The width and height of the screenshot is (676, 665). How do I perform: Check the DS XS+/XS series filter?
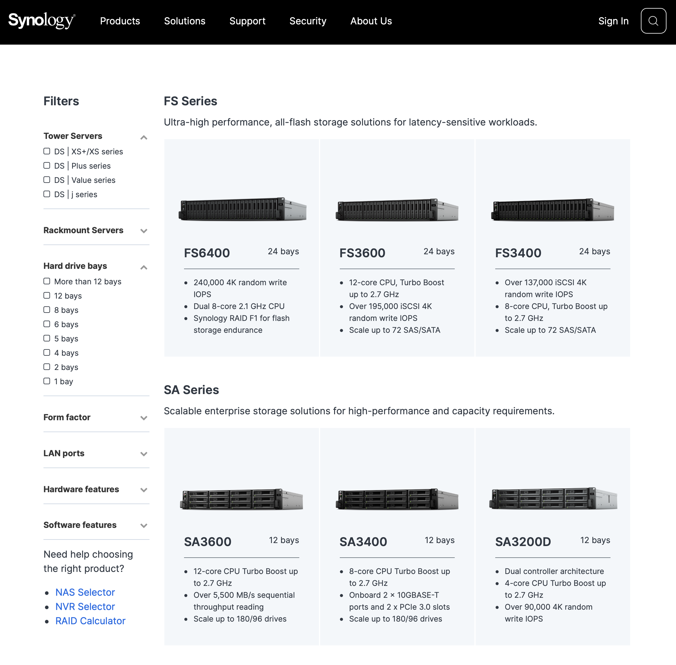point(47,151)
